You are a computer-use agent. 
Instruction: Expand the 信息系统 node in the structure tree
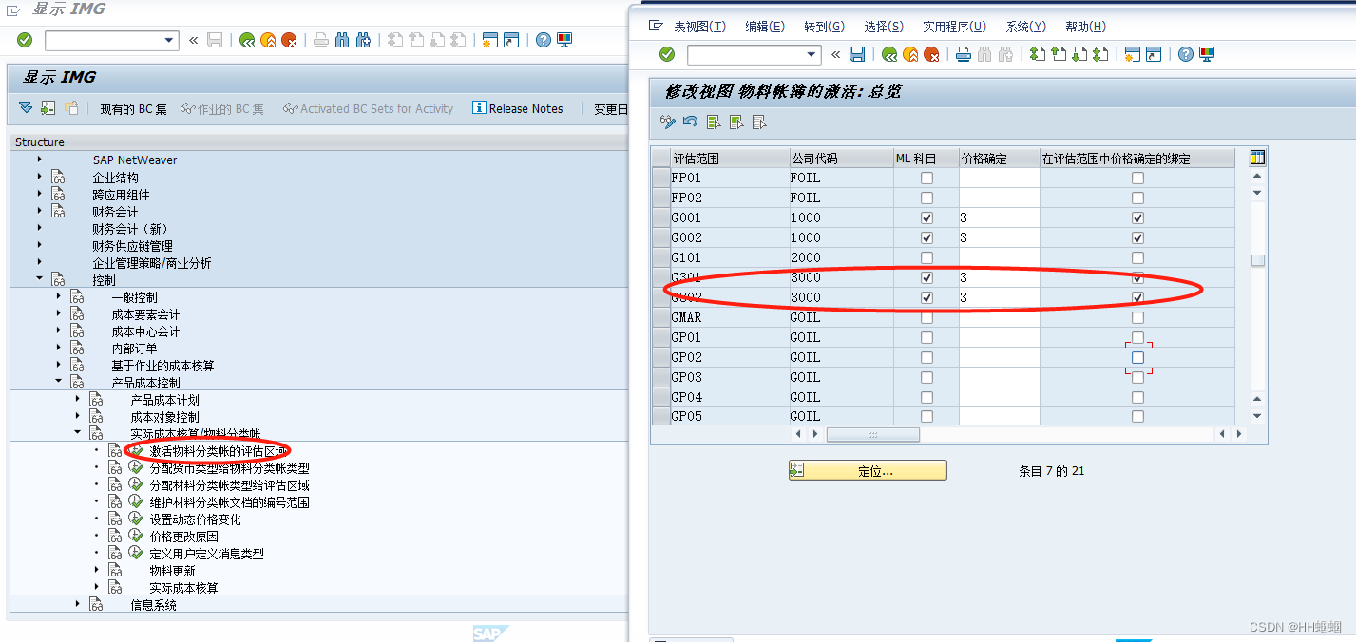pyautogui.click(x=76, y=603)
